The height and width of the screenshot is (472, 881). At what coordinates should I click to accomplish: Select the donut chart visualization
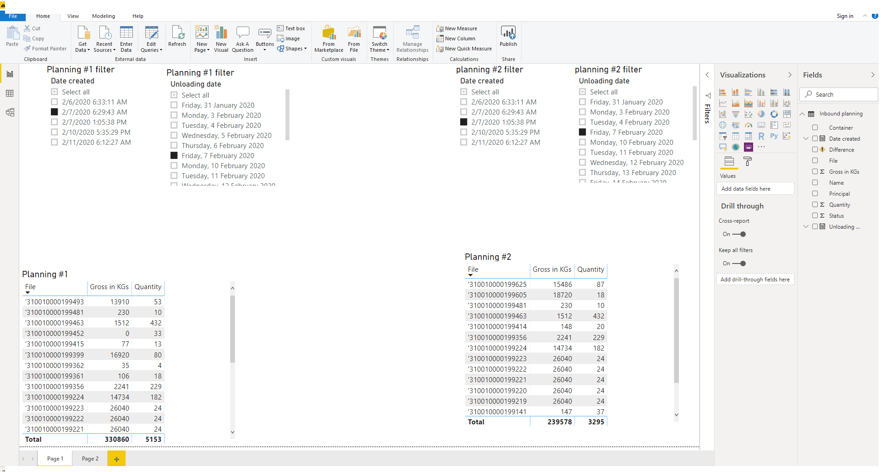coord(774,114)
